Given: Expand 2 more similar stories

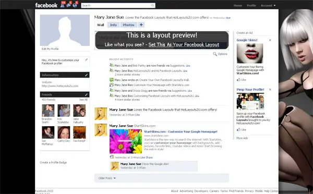Looking at the screenshot, I should pos(127,75).
